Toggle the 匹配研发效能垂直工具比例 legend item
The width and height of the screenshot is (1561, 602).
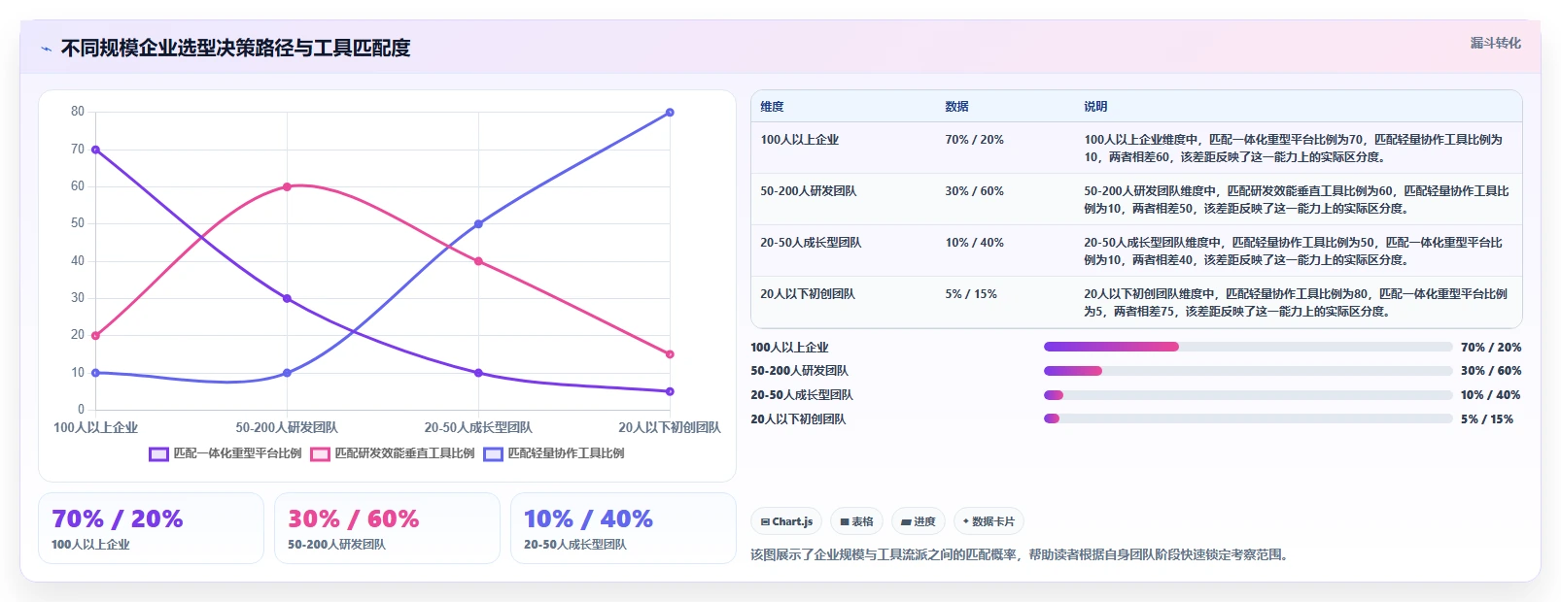point(393,453)
